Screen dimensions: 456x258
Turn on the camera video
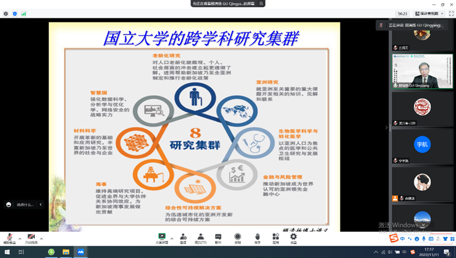point(31,237)
